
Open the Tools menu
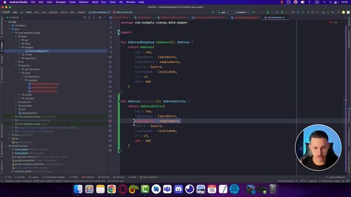[x=112, y=2]
